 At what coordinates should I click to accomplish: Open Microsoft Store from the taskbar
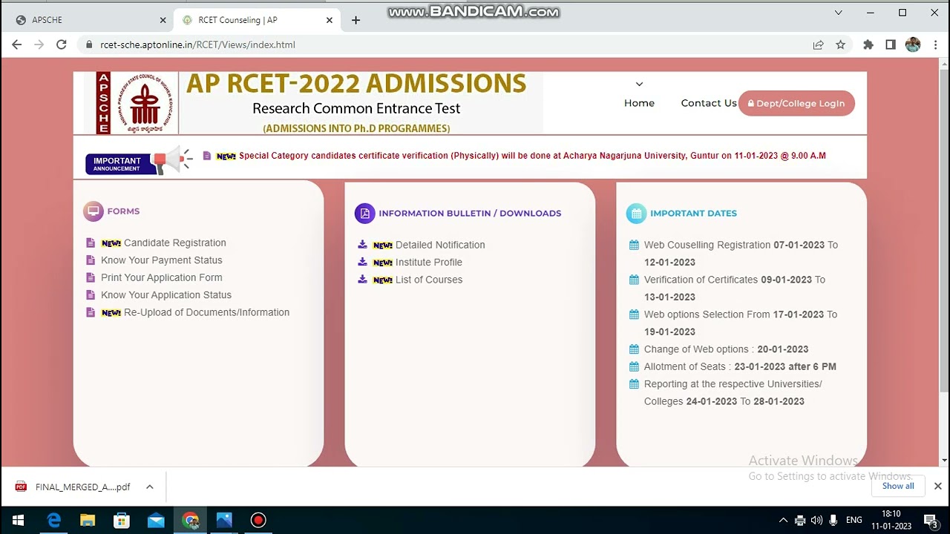[x=122, y=520]
